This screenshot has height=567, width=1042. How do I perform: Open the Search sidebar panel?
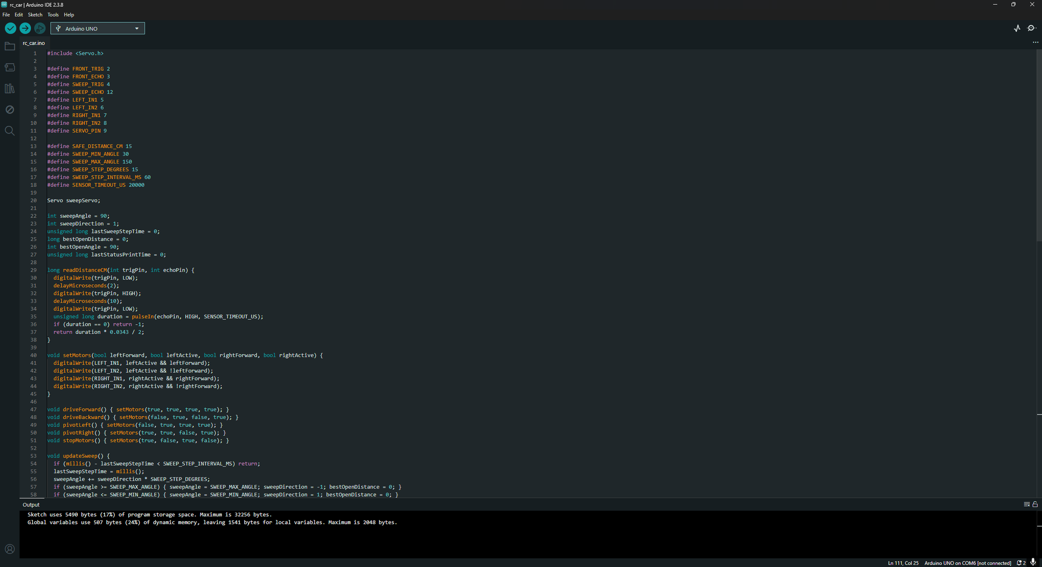(x=10, y=131)
